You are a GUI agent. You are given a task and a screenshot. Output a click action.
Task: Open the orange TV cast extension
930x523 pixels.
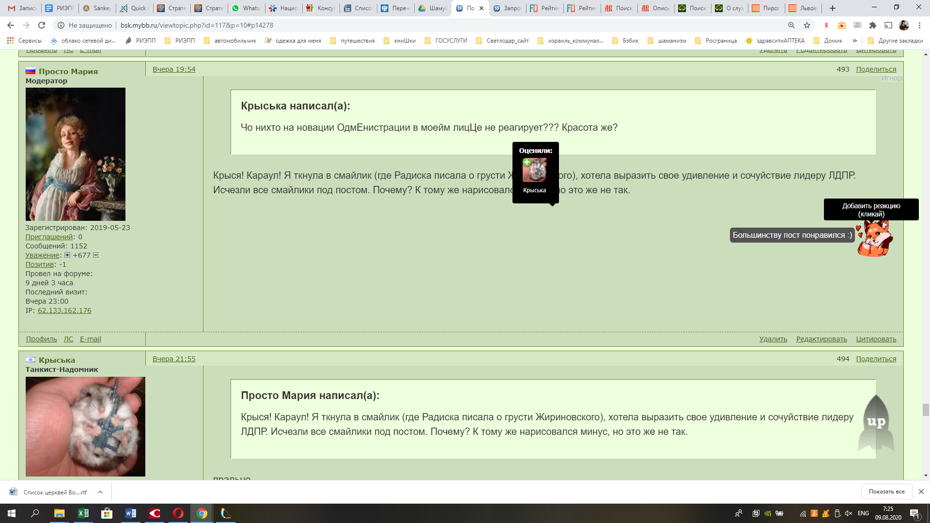pyautogui.click(x=842, y=25)
